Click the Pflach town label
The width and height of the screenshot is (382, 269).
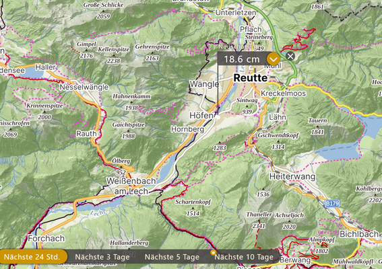point(251,30)
